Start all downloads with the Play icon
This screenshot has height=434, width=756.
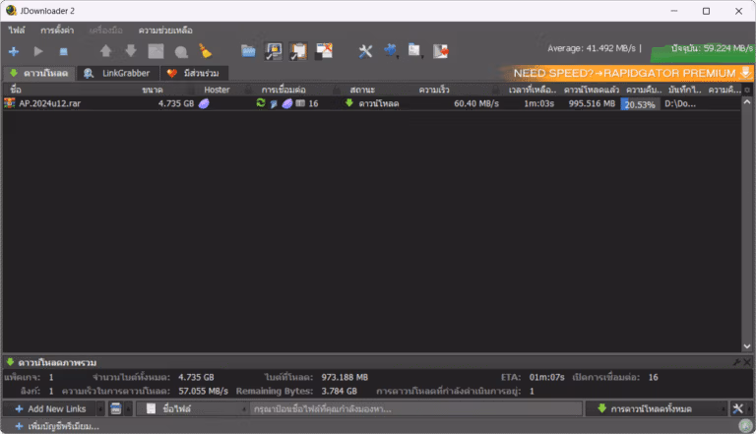point(38,51)
